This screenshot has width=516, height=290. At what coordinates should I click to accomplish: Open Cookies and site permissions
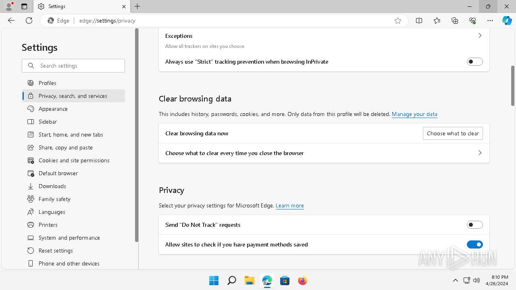click(x=73, y=160)
